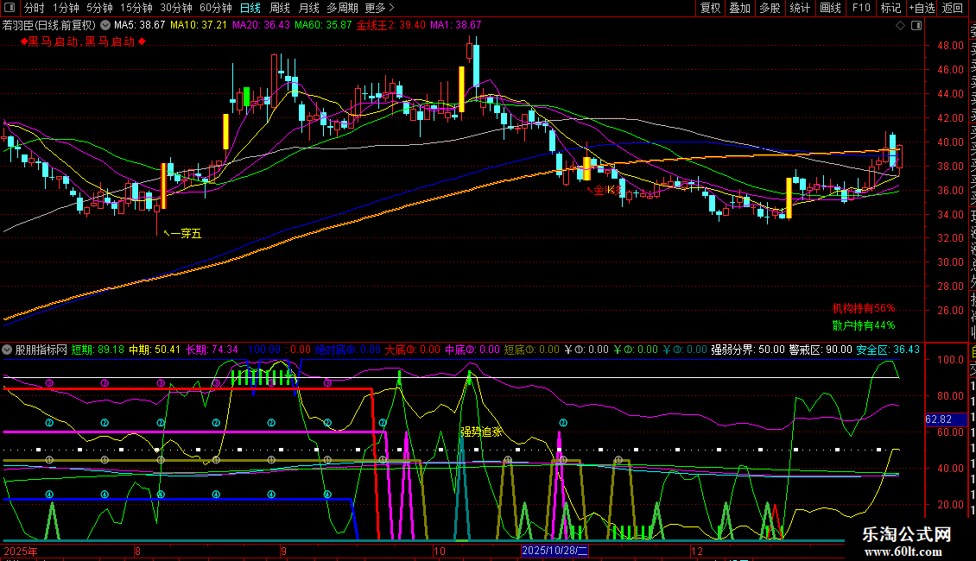The height and width of the screenshot is (561, 976).
Task: Expand the 若羽臣 main chart indicator menu
Action: 106,26
